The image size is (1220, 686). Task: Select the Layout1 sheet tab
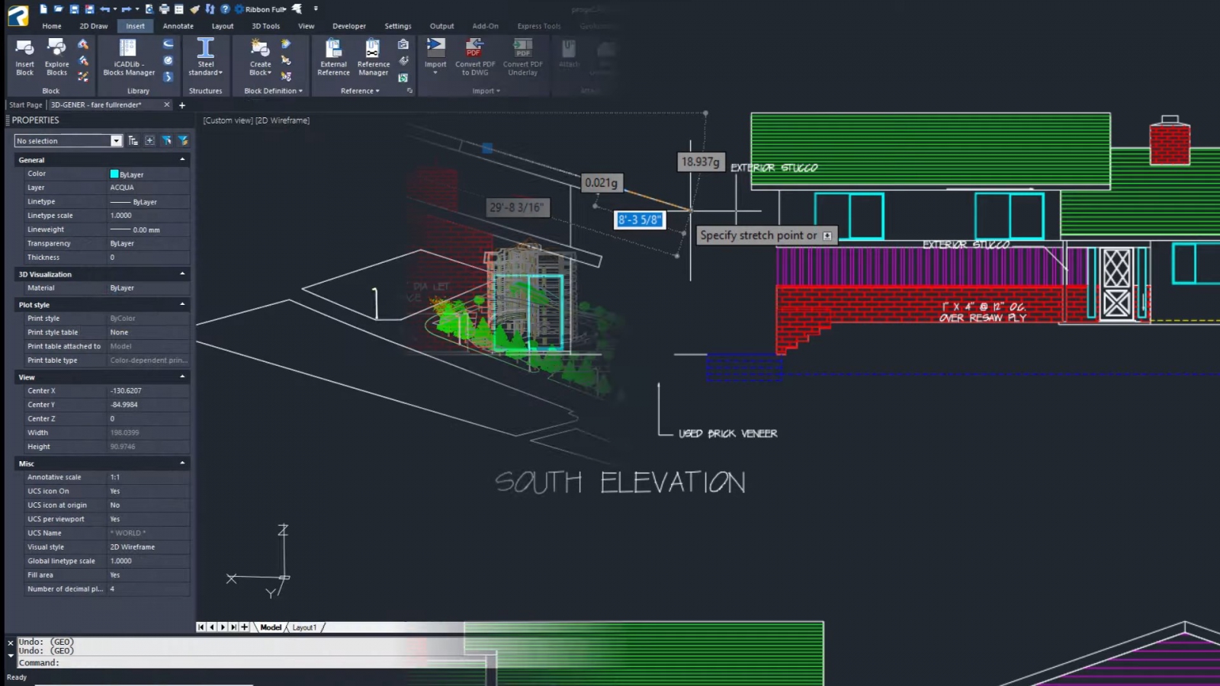pos(304,627)
